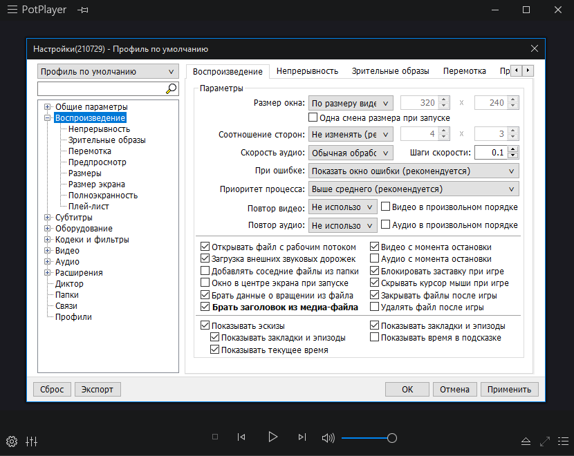This screenshot has height=456, width=574.
Task: Increase the window height value 240
Action: point(513,99)
